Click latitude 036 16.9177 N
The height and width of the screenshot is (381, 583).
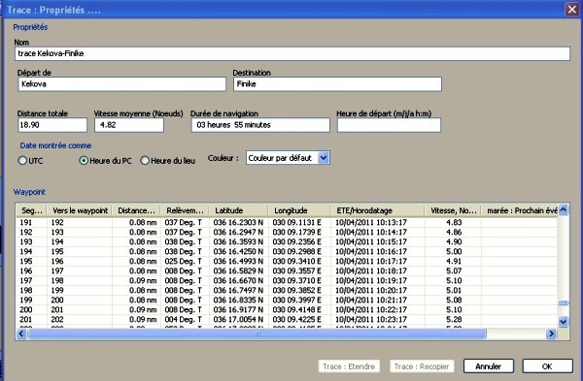pyautogui.click(x=238, y=309)
